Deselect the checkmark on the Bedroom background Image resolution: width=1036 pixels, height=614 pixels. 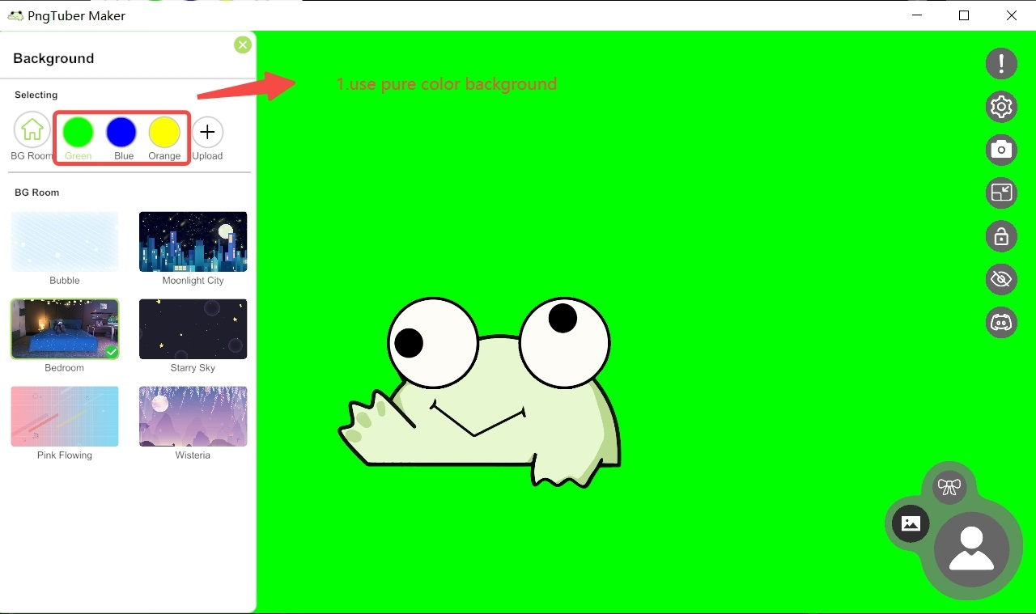point(110,351)
